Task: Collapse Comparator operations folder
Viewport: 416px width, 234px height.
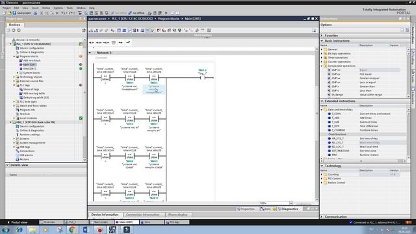Action: (322, 66)
